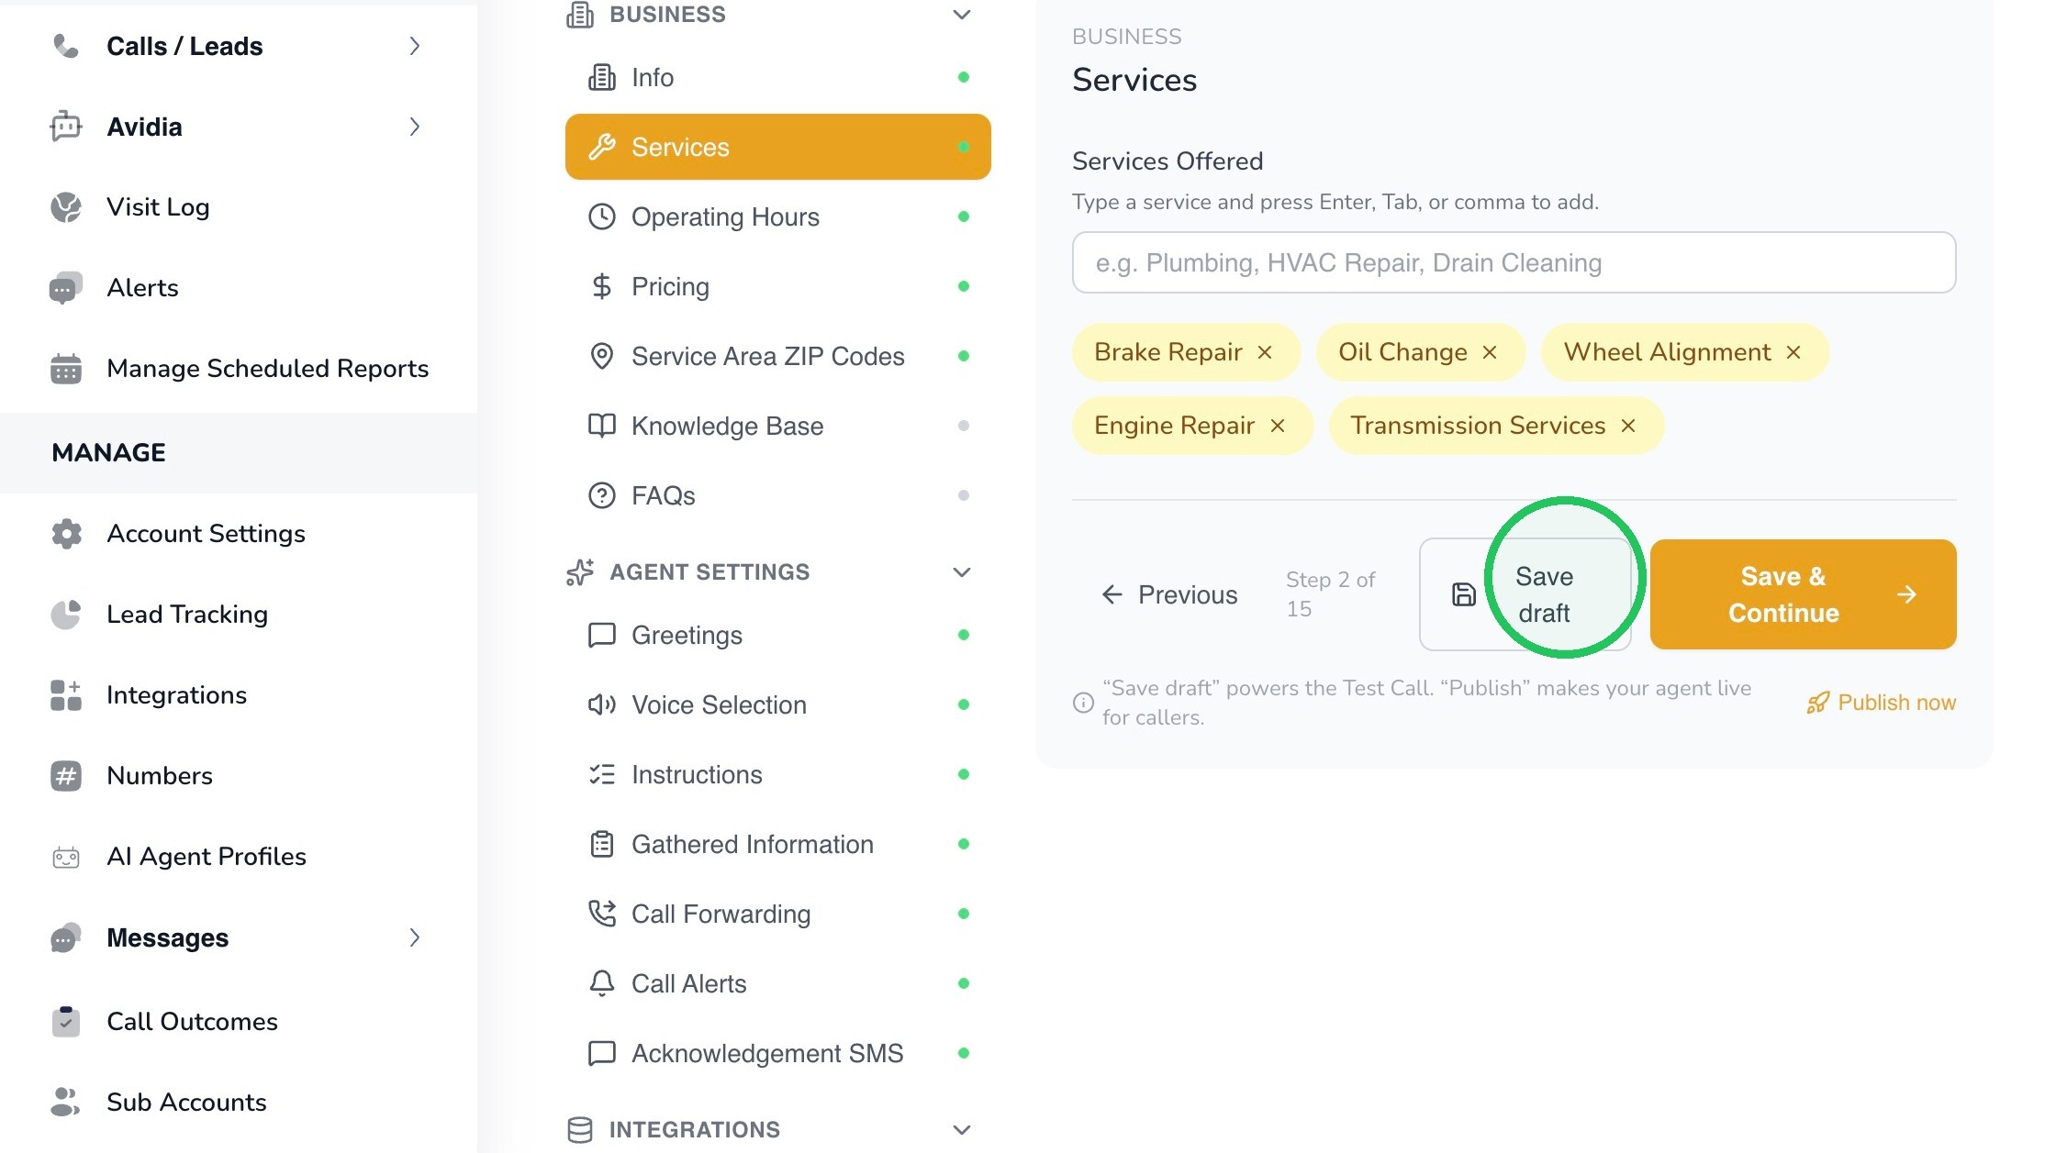Click the Account Settings gear icon
This screenshot has width=2067, height=1153.
click(65, 534)
